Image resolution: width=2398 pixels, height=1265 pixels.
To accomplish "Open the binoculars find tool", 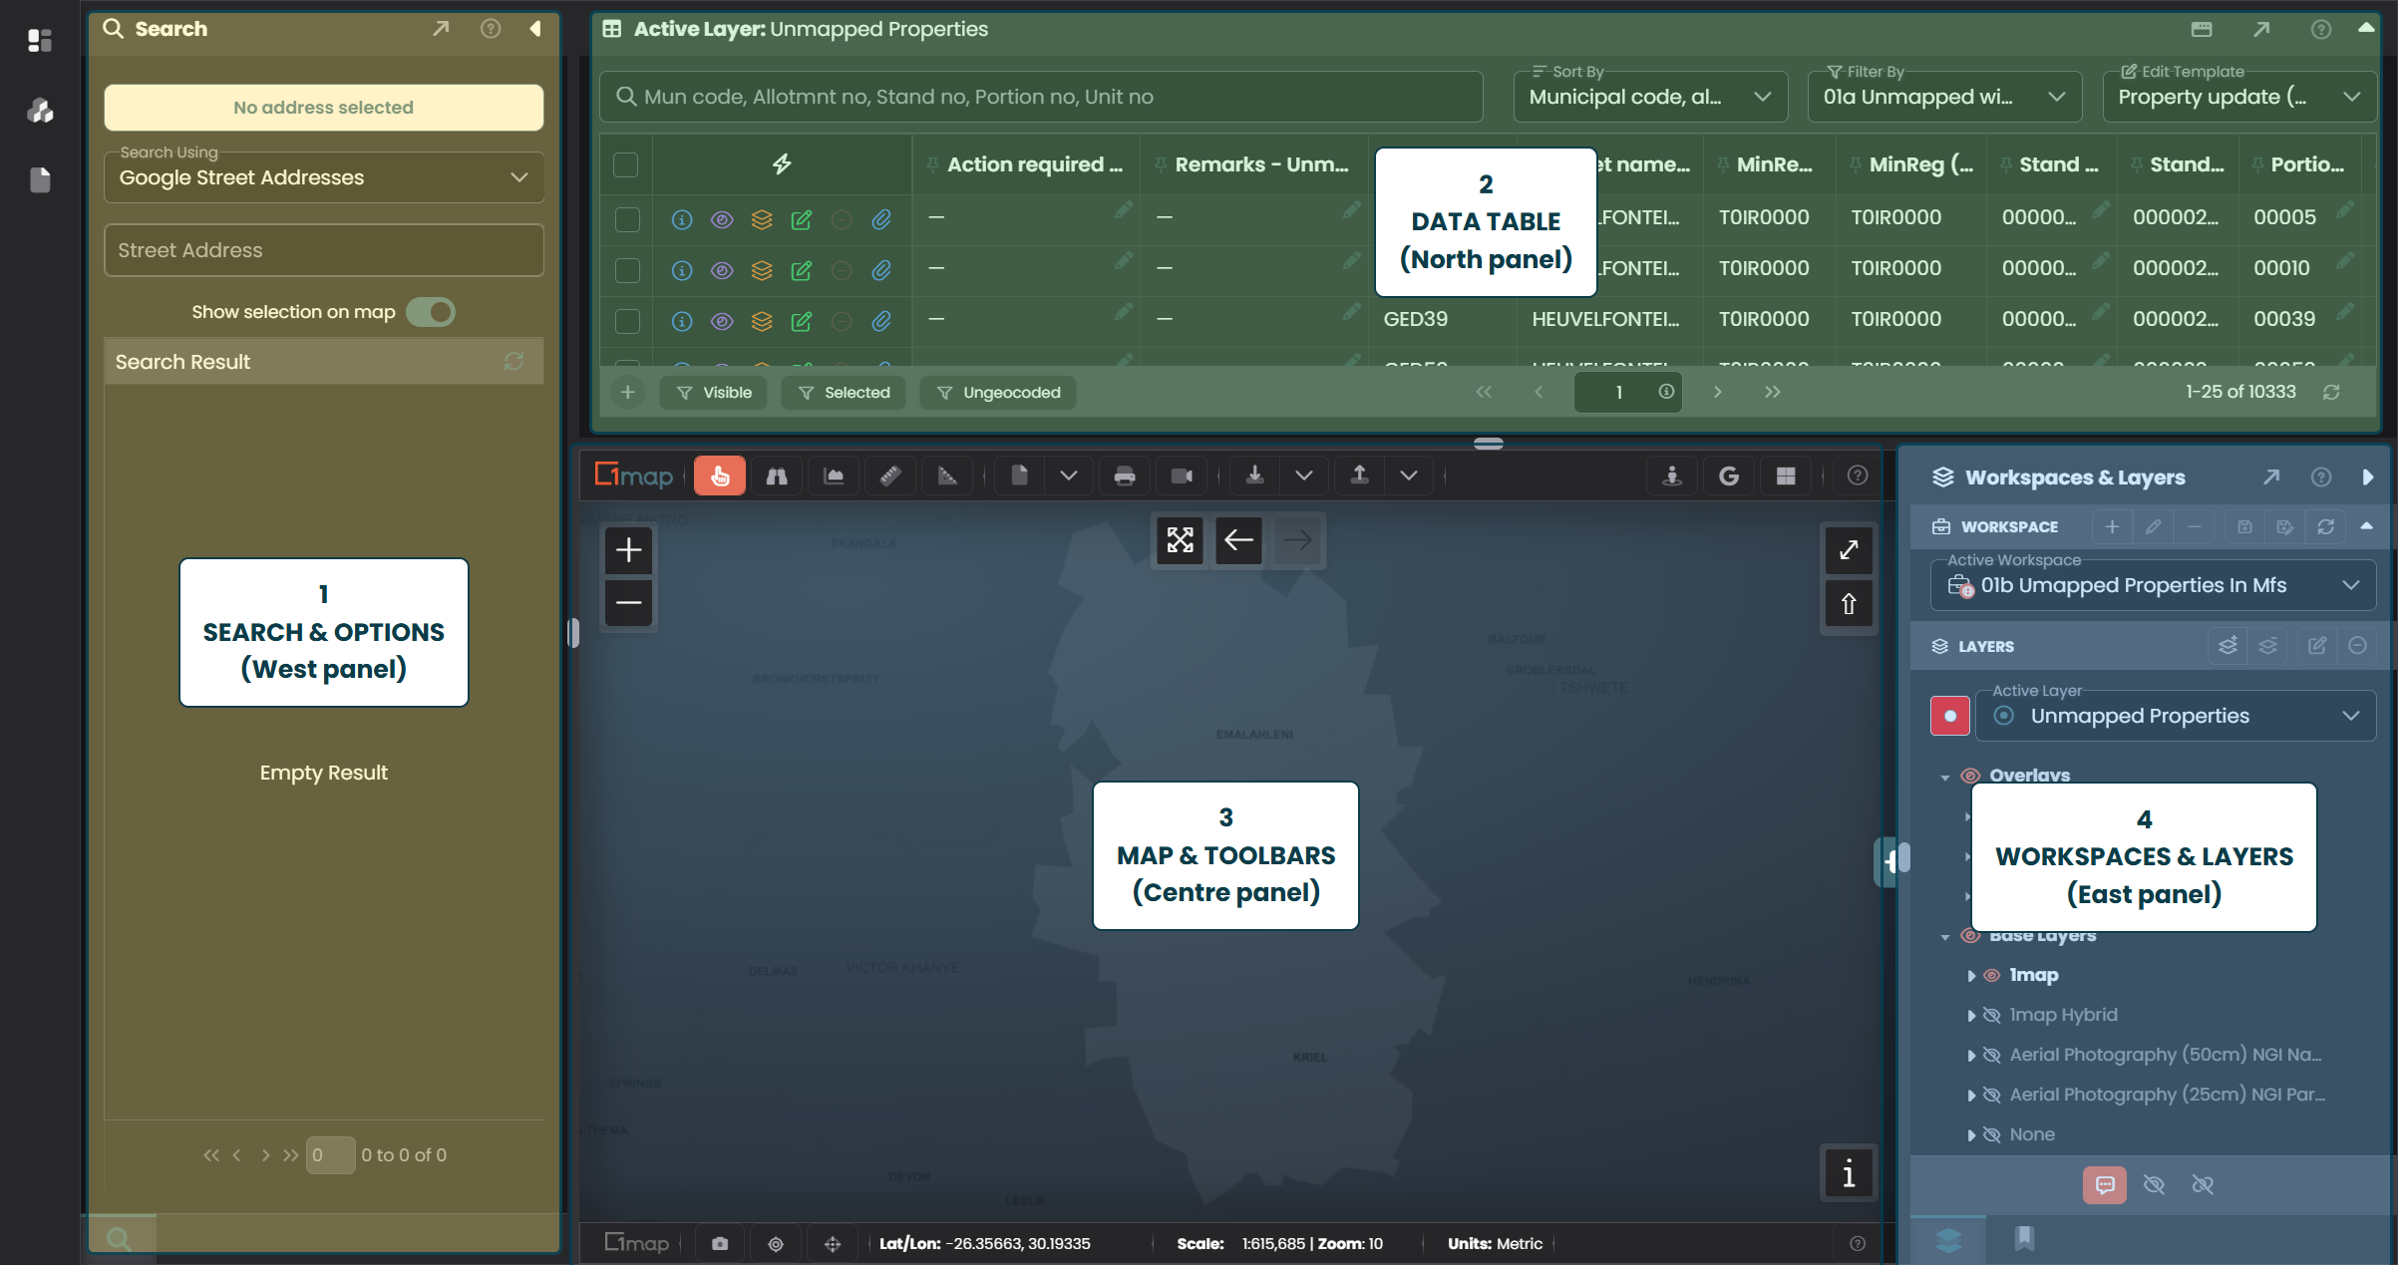I will point(777,476).
